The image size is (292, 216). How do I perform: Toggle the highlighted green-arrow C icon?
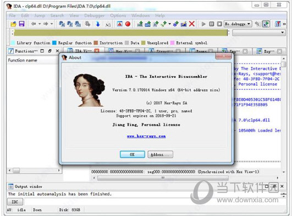click(x=266, y=24)
